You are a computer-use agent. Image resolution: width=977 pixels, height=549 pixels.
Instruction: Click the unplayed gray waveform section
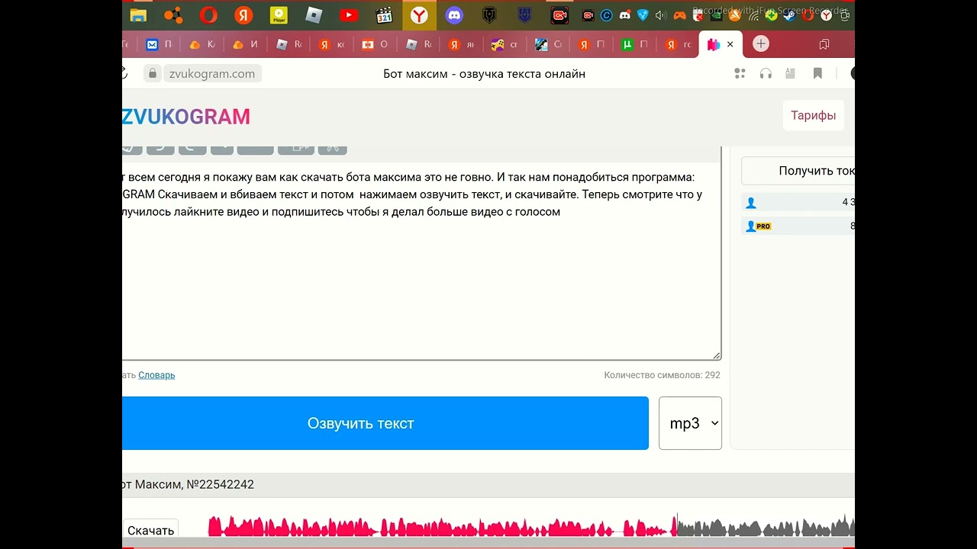click(x=765, y=527)
